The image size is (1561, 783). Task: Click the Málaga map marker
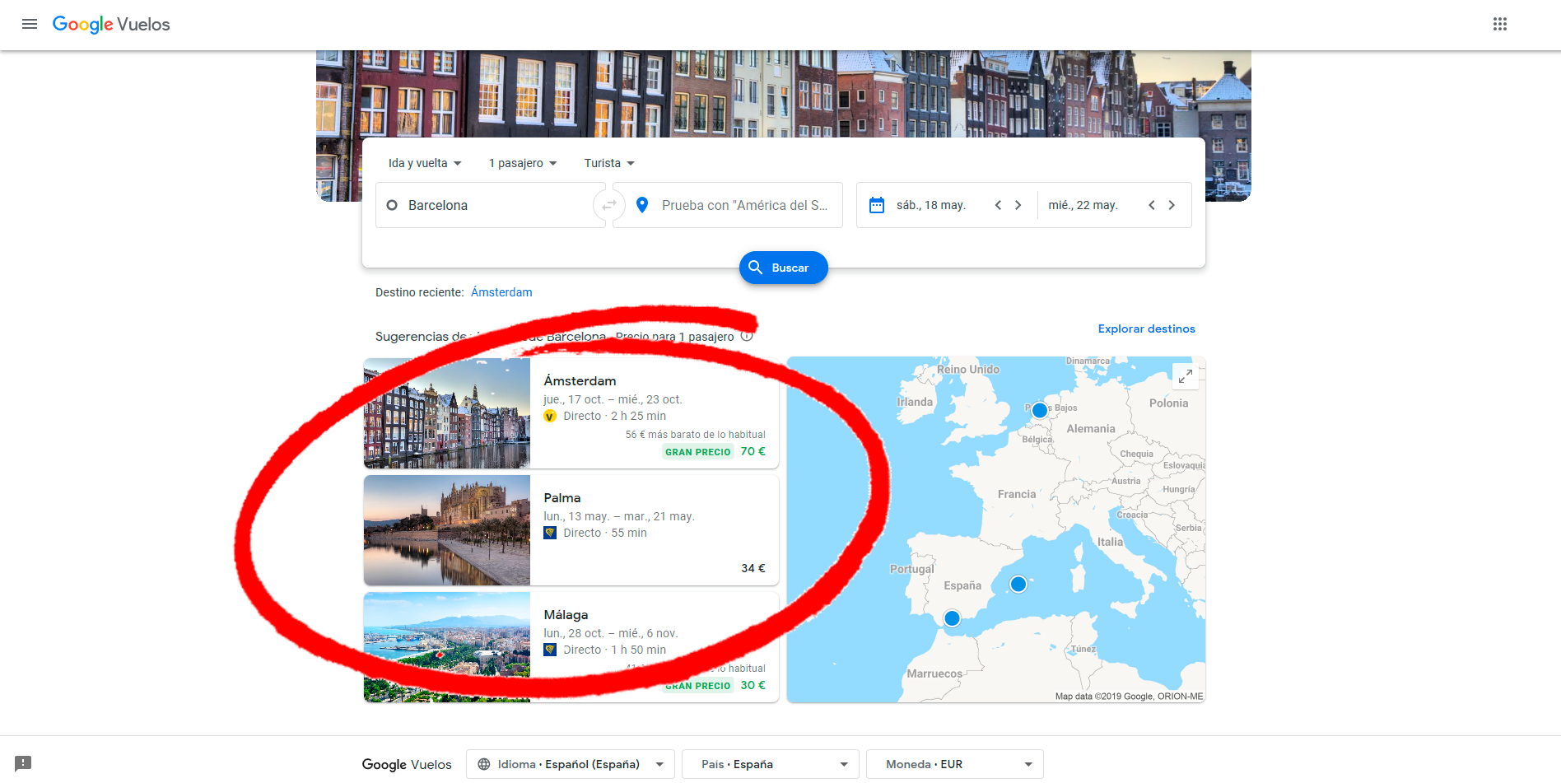(952, 618)
